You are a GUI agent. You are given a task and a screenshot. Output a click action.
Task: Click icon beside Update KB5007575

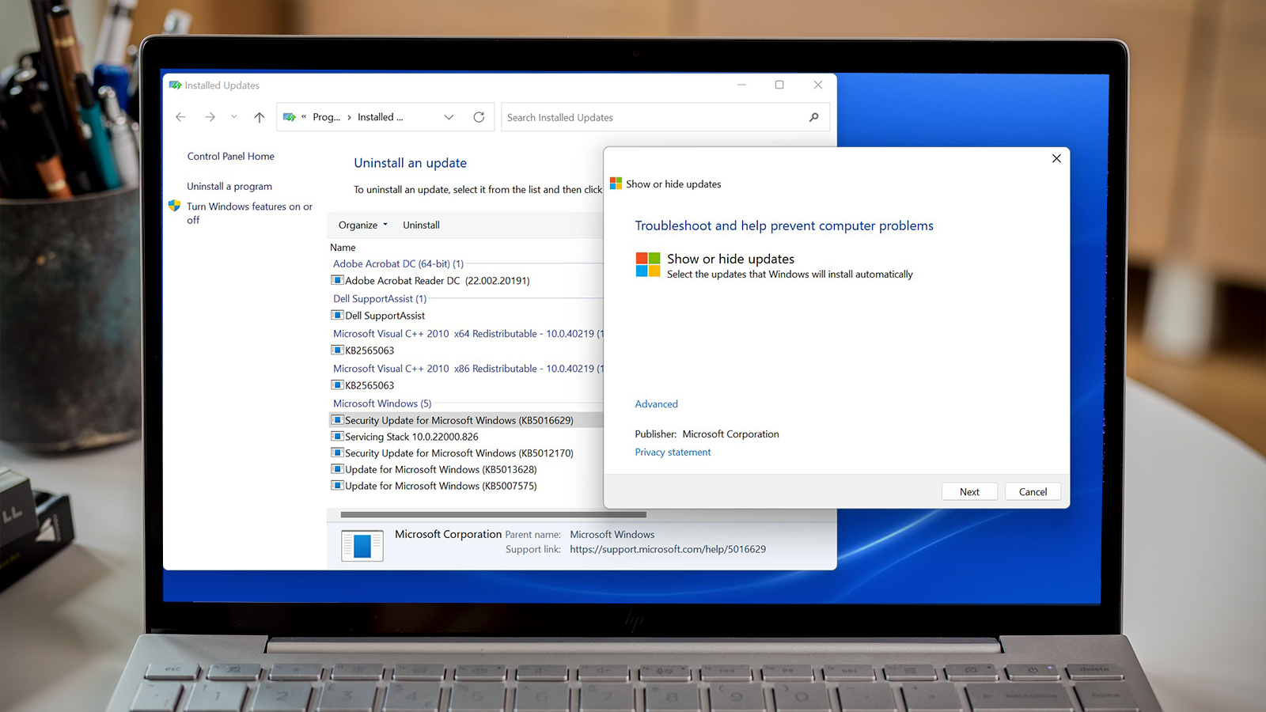337,486
